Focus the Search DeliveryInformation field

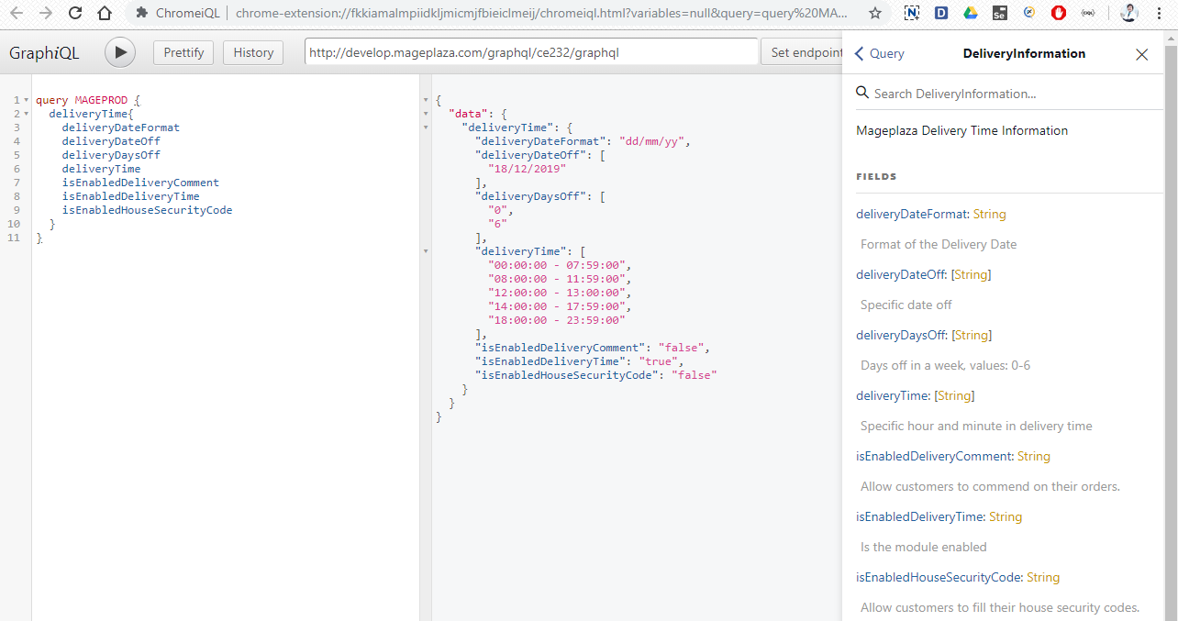1009,94
